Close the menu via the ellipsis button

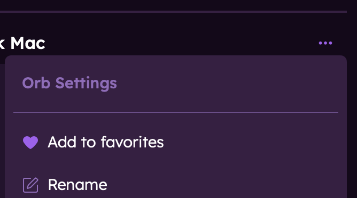[x=325, y=43]
